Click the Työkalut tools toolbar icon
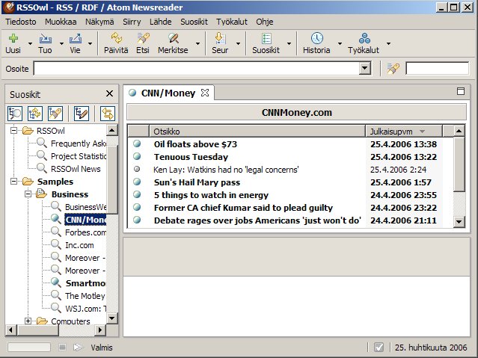This screenshot has height=358, width=478. click(x=364, y=38)
